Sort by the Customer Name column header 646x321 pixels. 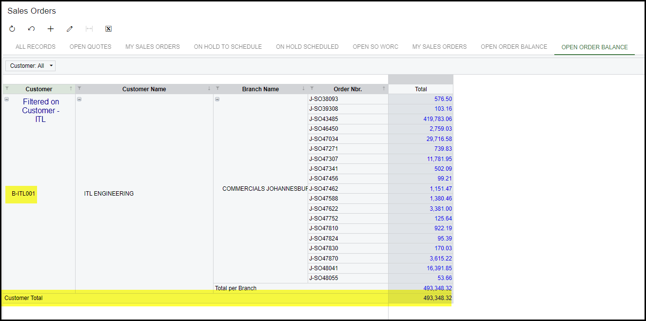(x=144, y=89)
